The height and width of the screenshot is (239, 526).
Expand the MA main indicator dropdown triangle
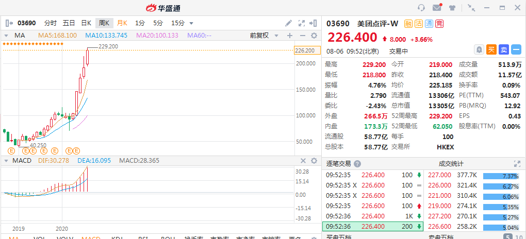[x=6, y=36]
